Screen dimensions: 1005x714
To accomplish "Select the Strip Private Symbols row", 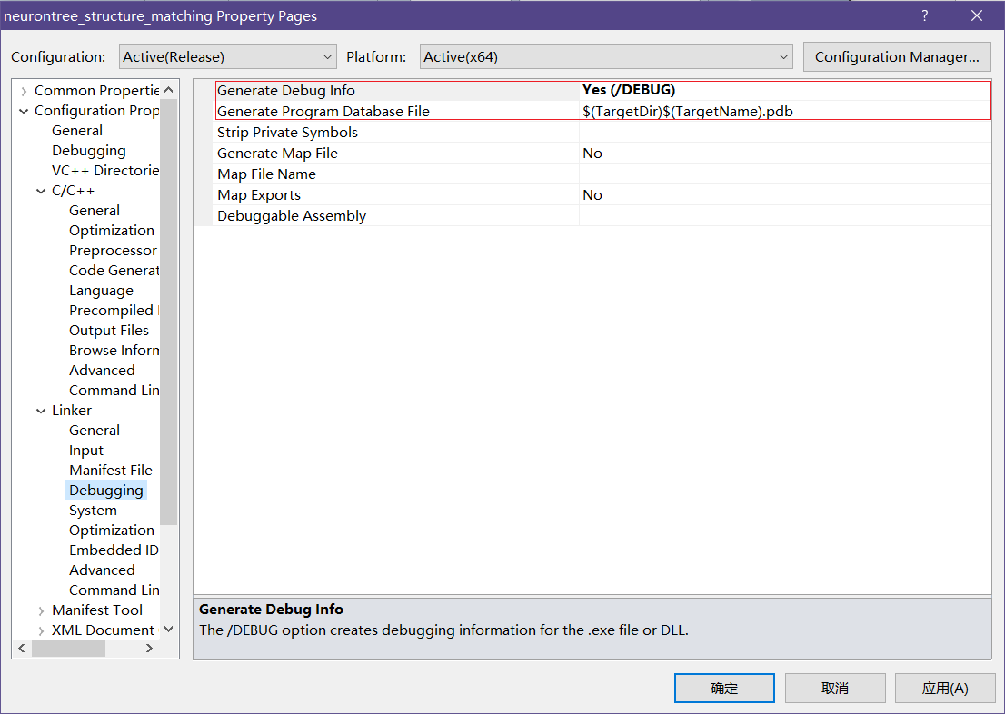I will pos(287,133).
